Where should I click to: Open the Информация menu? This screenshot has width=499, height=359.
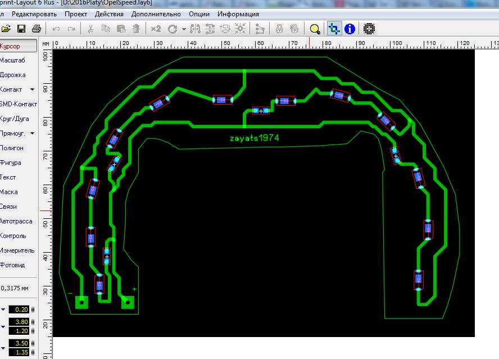click(238, 14)
